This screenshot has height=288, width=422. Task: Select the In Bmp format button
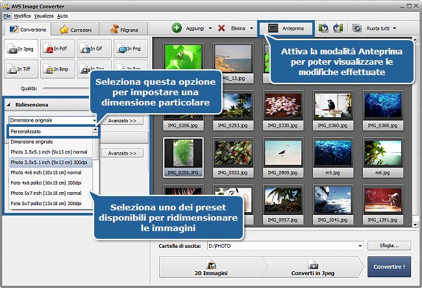click(x=56, y=68)
